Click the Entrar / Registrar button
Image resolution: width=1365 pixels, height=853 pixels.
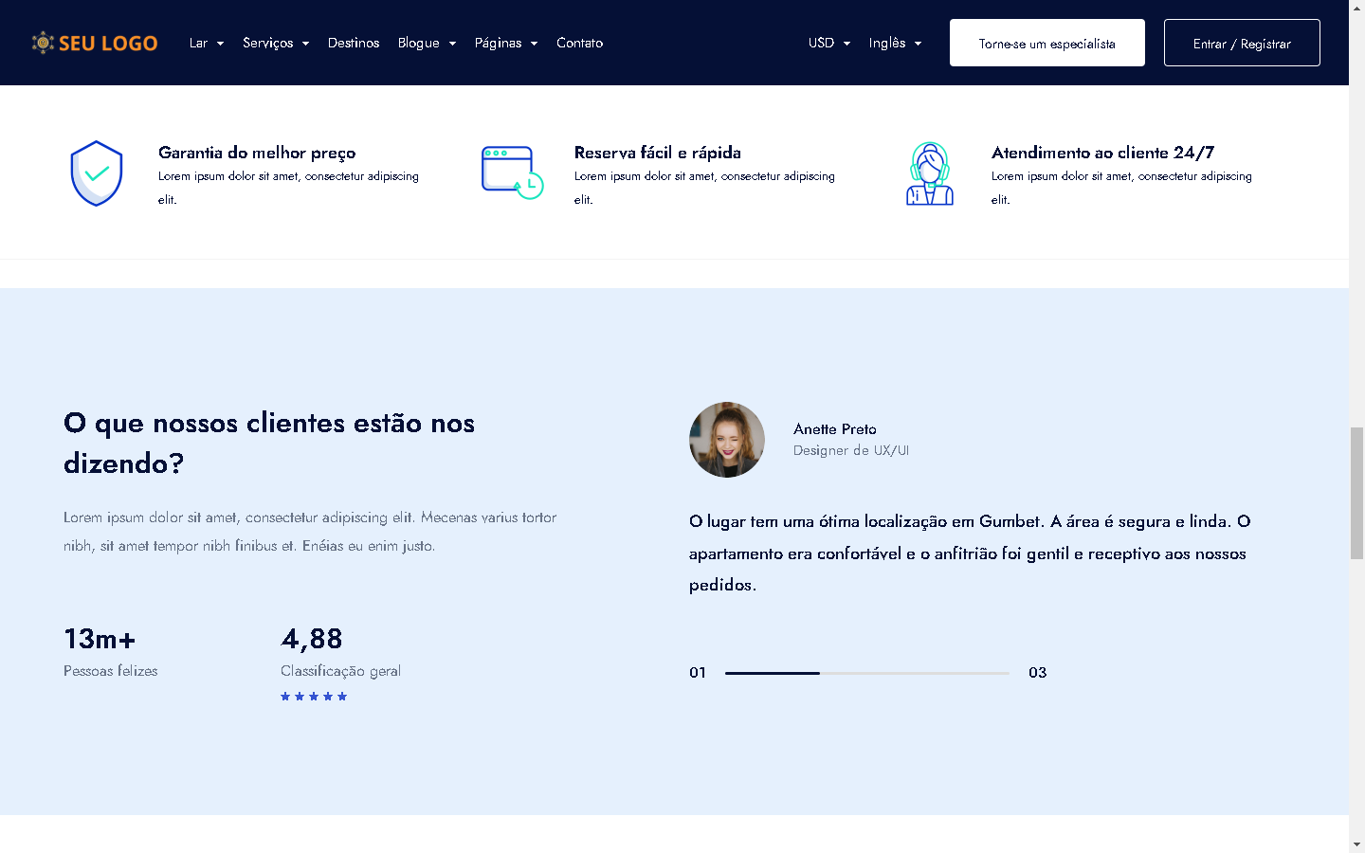[x=1242, y=43]
